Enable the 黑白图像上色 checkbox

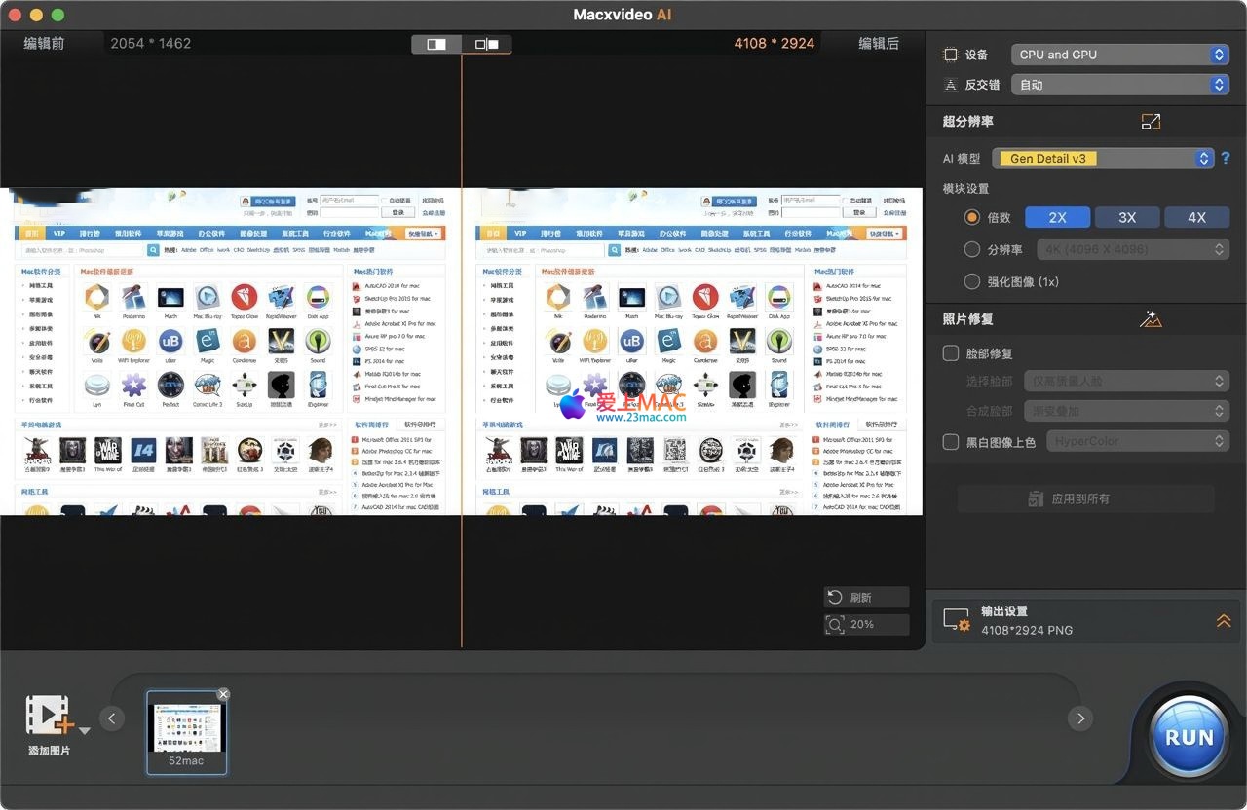(x=951, y=442)
